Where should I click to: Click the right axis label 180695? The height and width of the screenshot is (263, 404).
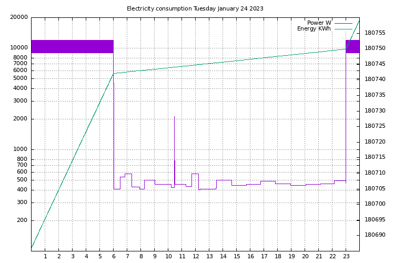tap(375, 219)
